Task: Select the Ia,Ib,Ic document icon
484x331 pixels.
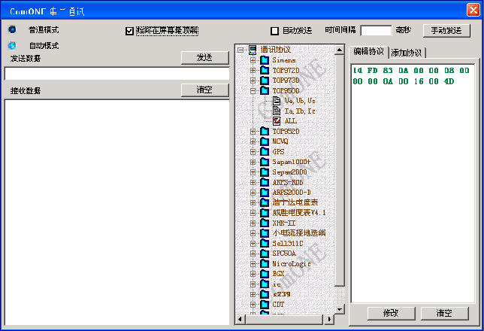Action: coord(277,111)
